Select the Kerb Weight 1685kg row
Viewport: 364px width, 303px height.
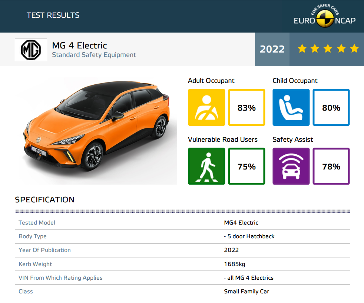point(182,264)
